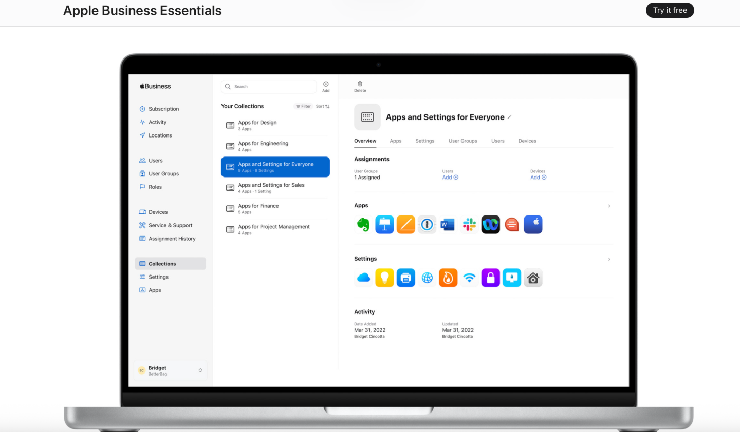
Task: Open Apps in the left sidebar
Action: 151,290
